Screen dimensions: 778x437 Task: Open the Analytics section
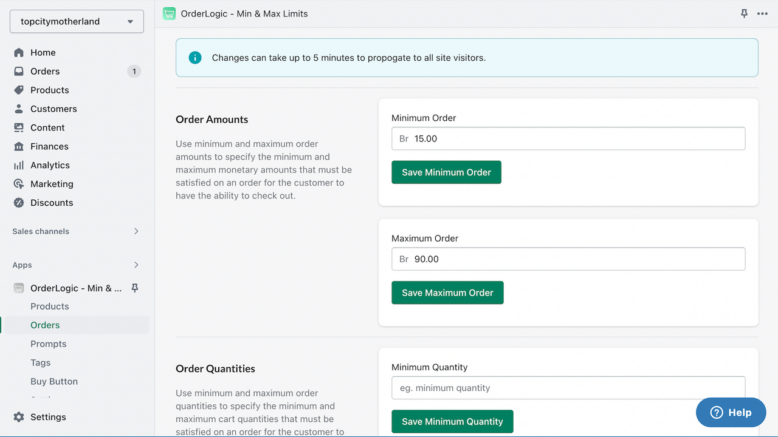(x=50, y=164)
